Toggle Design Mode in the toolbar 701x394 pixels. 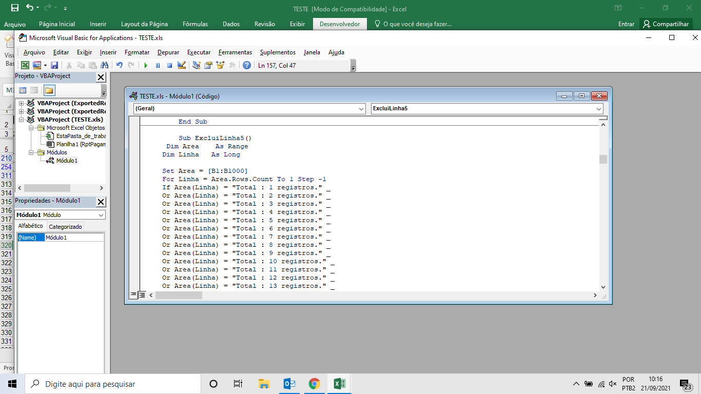pyautogui.click(x=181, y=65)
